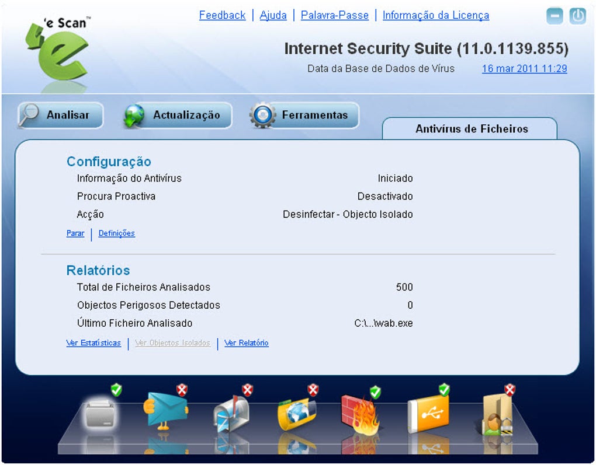The width and height of the screenshot is (596, 465).
Task: Open the Ver Estatísticas link
Action: (x=93, y=343)
